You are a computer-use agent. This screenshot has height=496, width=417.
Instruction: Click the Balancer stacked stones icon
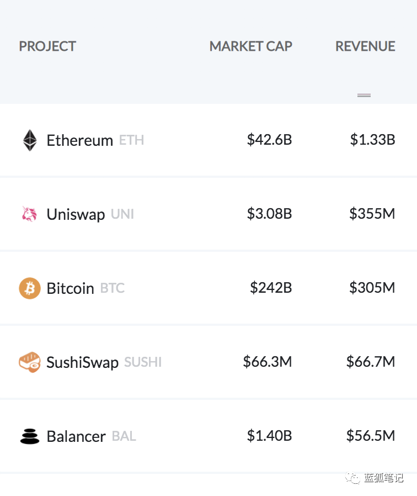click(30, 436)
